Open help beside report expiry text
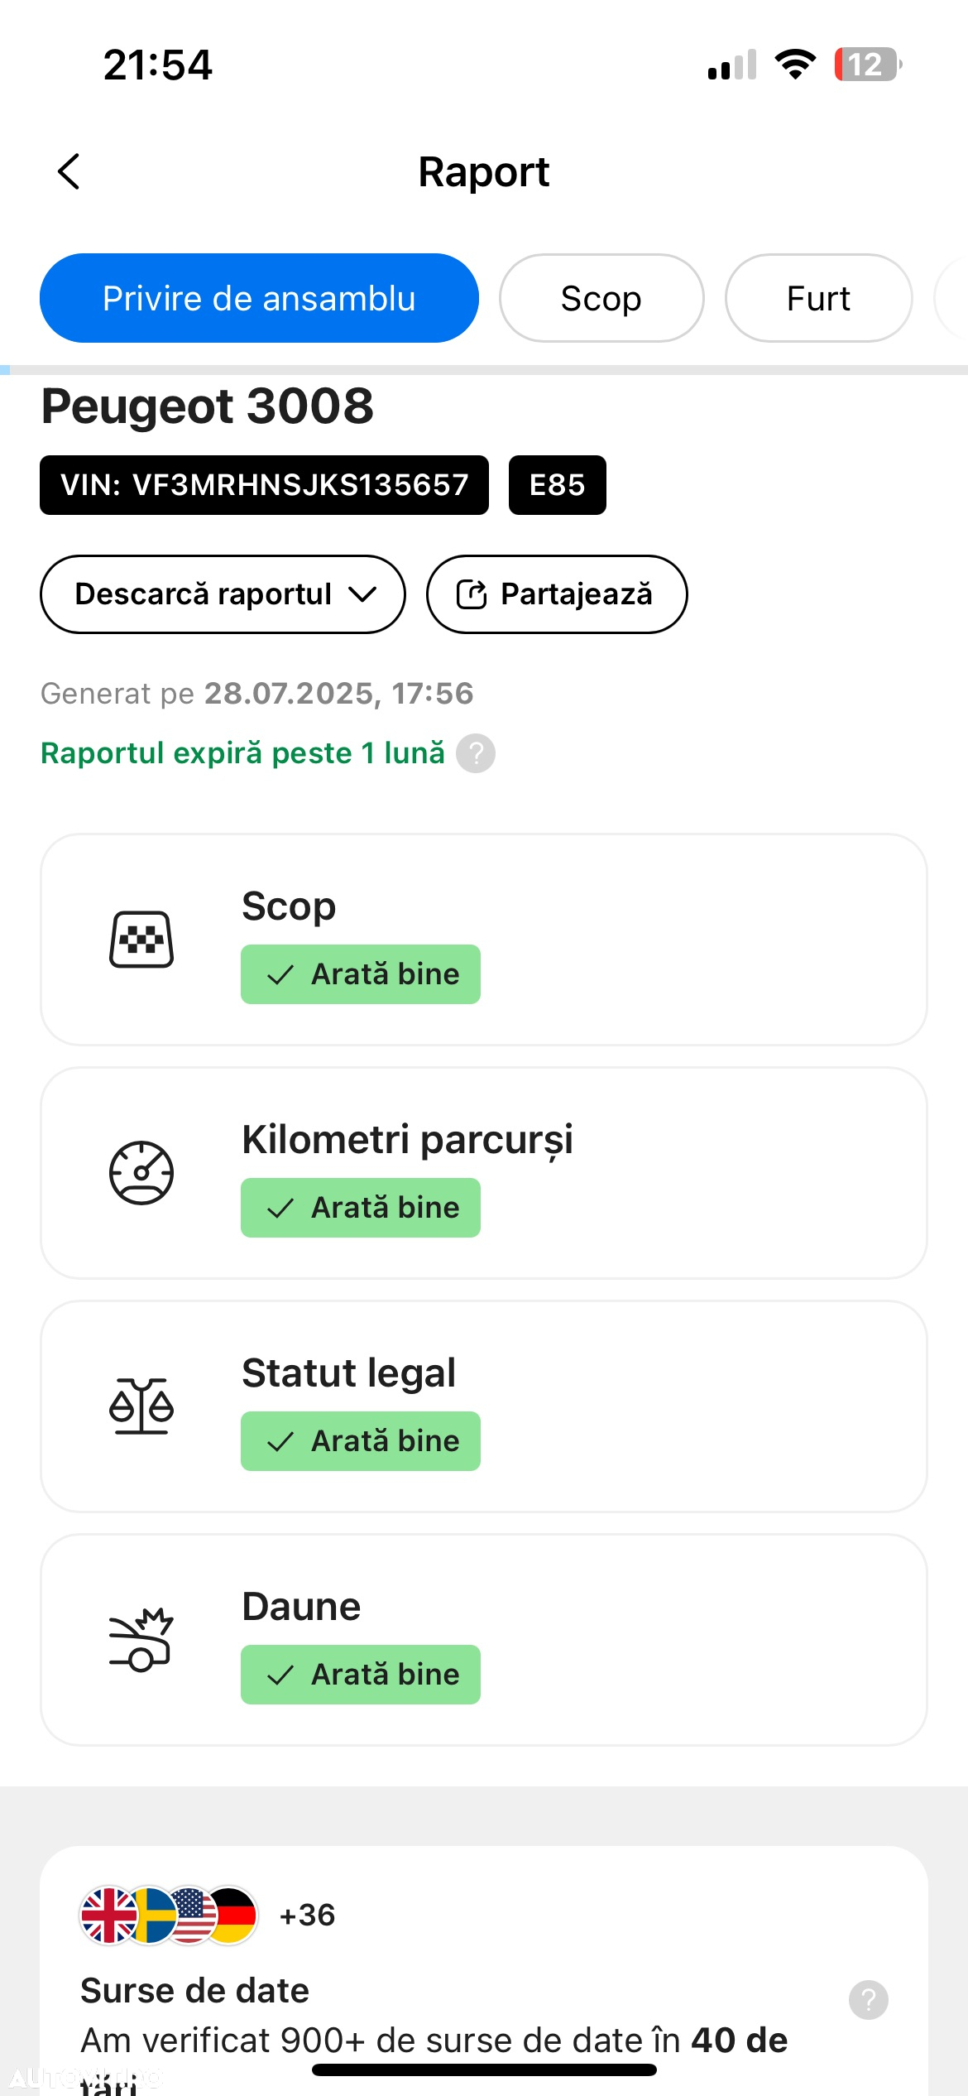This screenshot has width=968, height=2096. coord(476,753)
